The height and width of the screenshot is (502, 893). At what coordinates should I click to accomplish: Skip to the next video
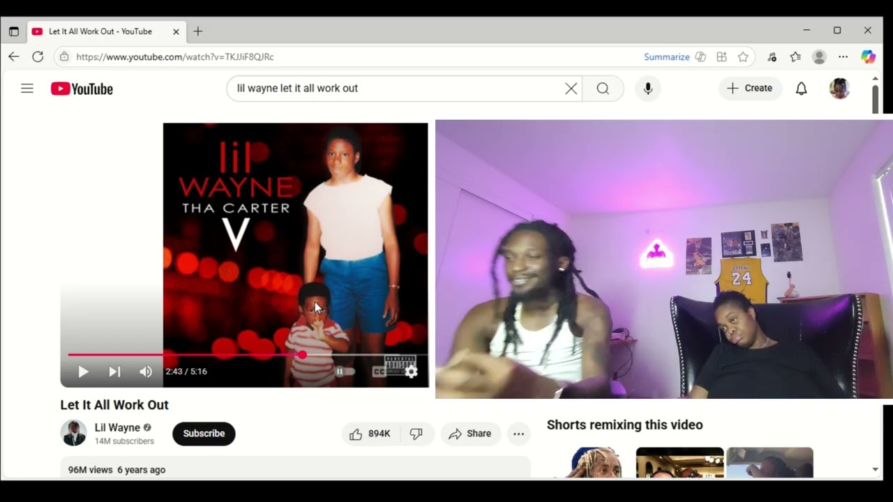[114, 372]
